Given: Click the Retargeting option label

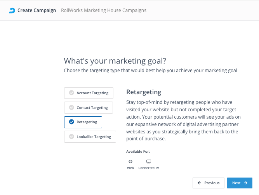Looking at the screenshot, I should point(87,122).
